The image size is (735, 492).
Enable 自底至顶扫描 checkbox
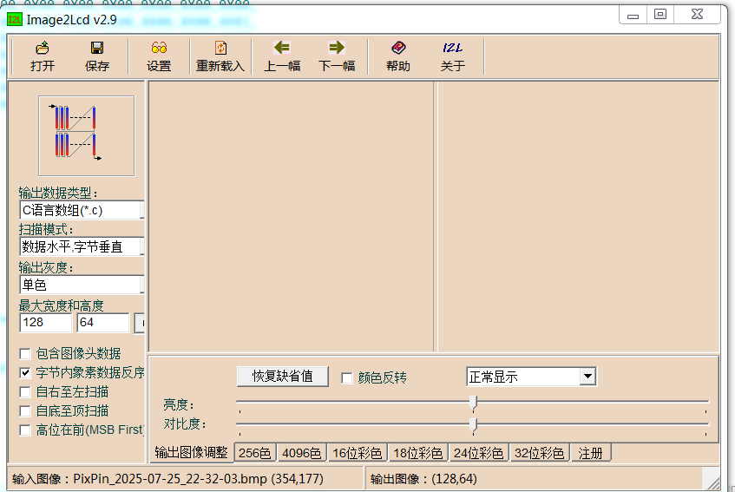tap(25, 411)
